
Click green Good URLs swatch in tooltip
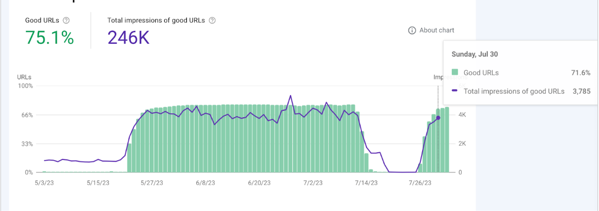(455, 73)
